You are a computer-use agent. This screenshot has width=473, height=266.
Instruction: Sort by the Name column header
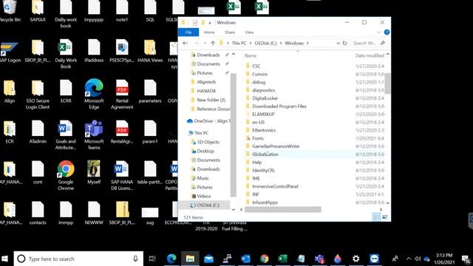pyautogui.click(x=251, y=56)
